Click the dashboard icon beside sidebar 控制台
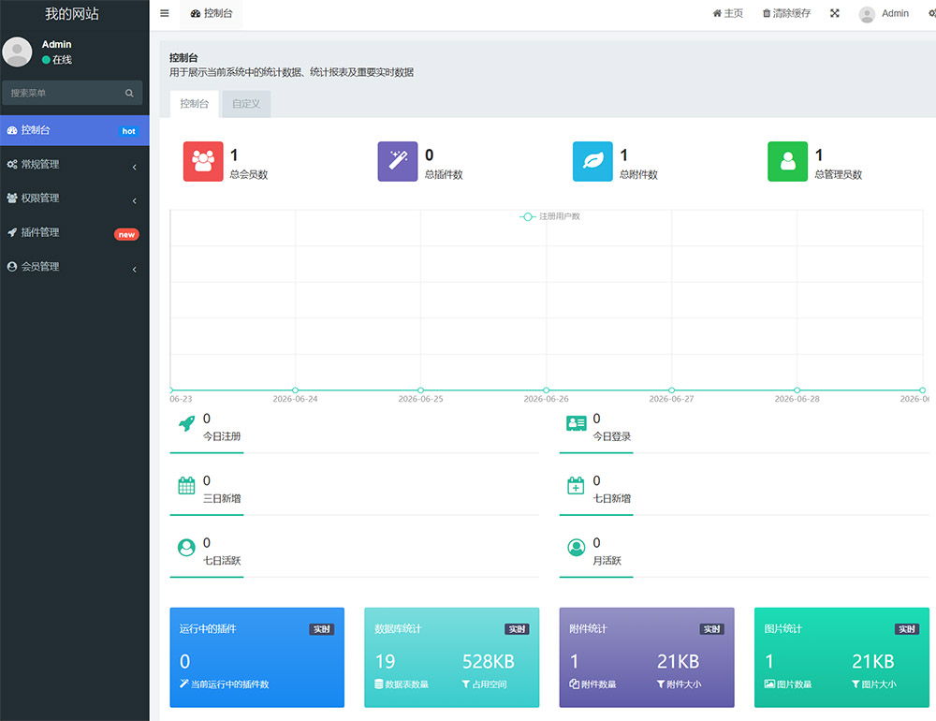Screen dimensions: 936x721 tap(12, 130)
